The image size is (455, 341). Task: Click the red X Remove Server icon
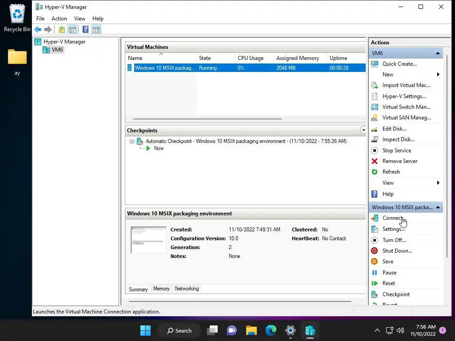375,161
